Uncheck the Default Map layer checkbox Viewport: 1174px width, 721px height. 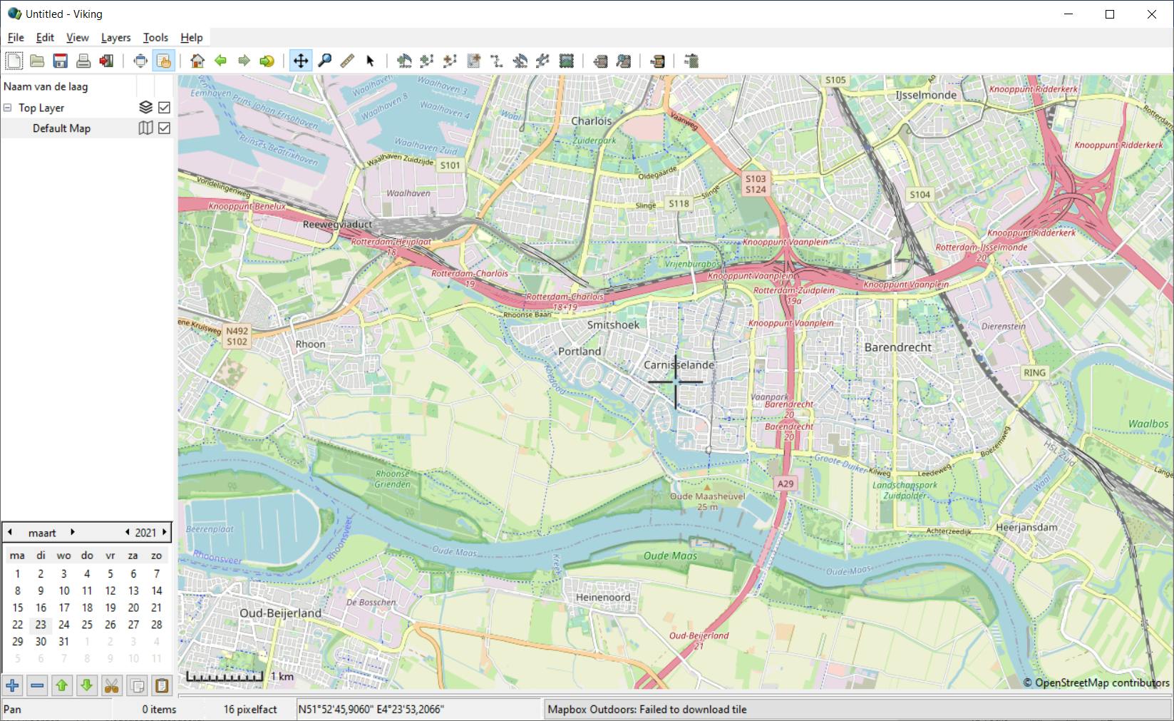pos(164,128)
